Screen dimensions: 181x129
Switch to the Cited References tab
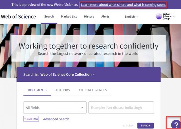point(93,90)
